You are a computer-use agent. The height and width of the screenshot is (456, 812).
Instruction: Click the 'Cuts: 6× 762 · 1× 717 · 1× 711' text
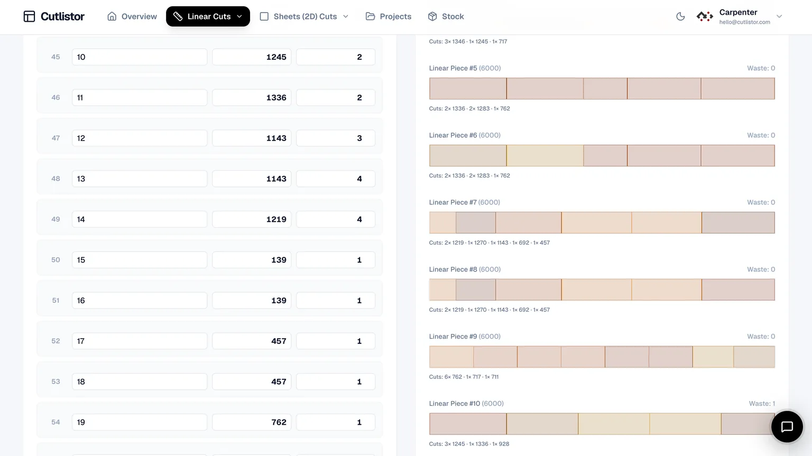[464, 377]
